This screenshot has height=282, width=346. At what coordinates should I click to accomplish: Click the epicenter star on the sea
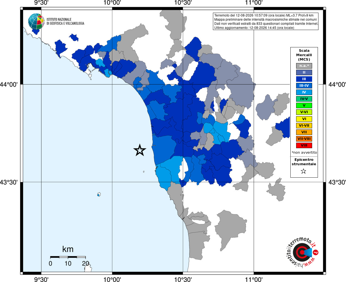[140, 150]
